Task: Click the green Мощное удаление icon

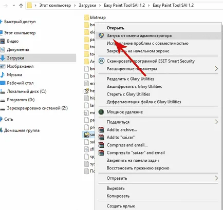Action: coord(101,112)
